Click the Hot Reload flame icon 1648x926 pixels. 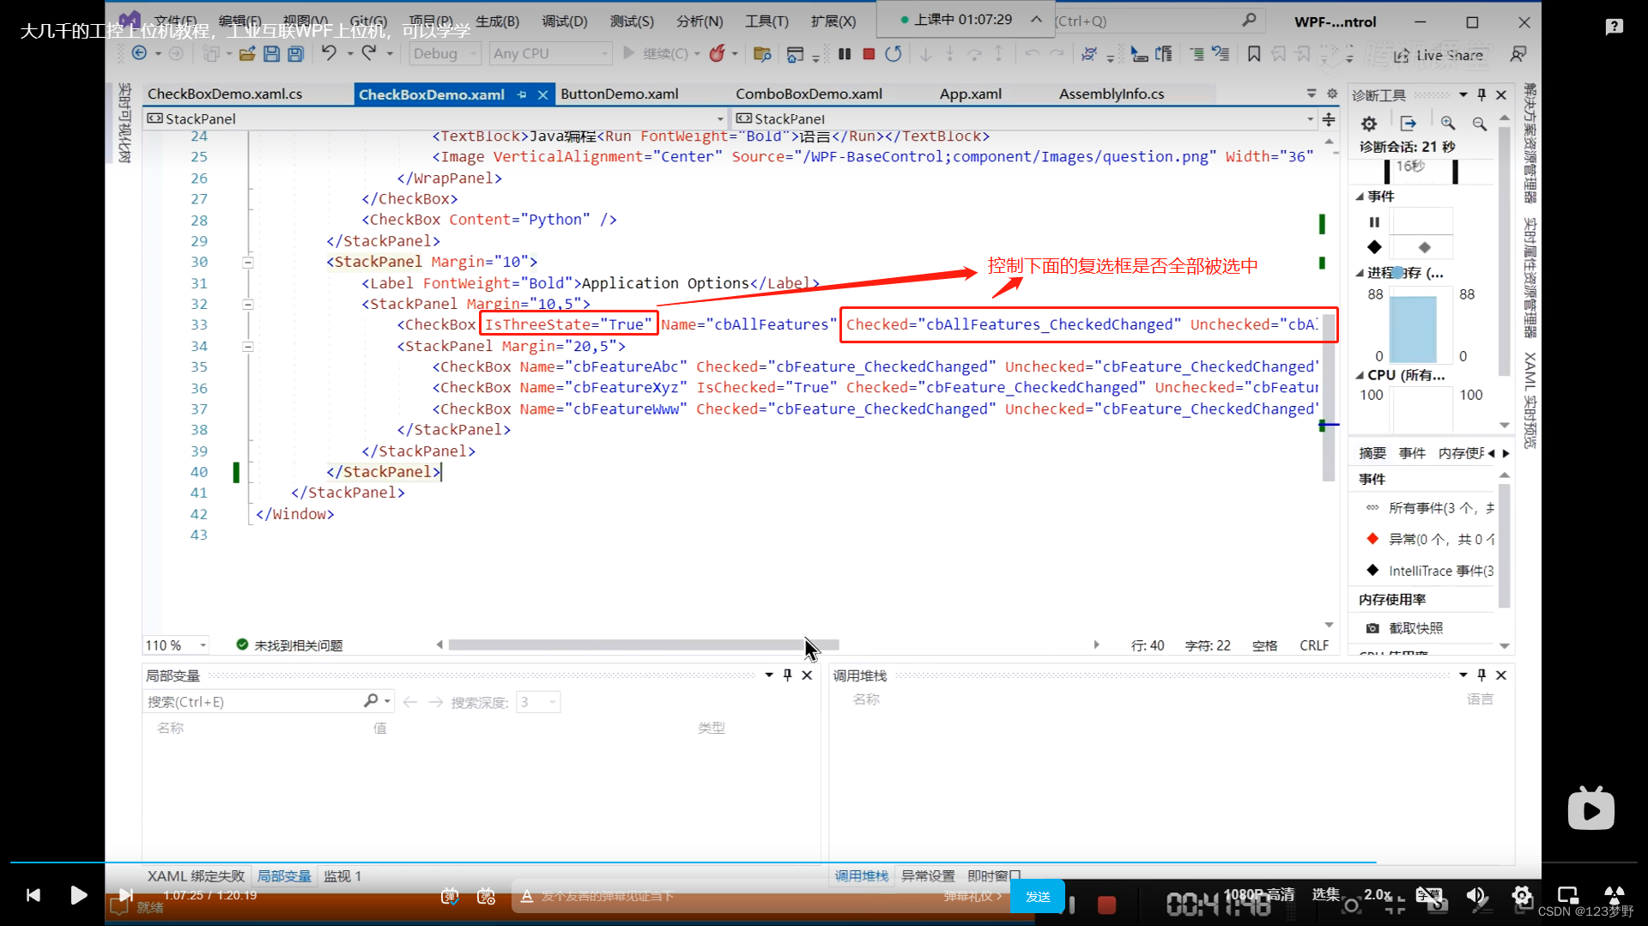pyautogui.click(x=718, y=54)
